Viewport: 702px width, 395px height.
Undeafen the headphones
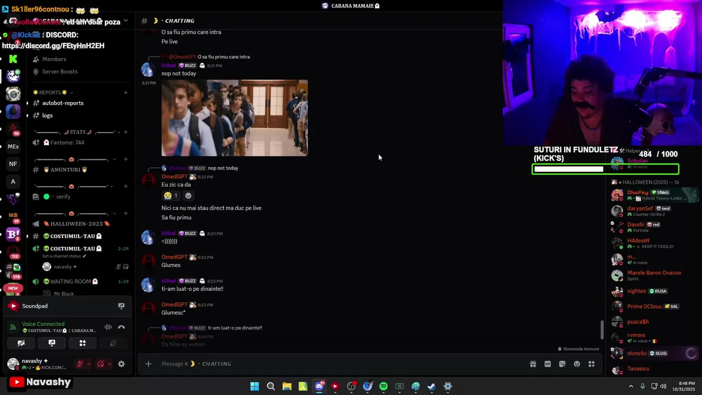click(100, 364)
